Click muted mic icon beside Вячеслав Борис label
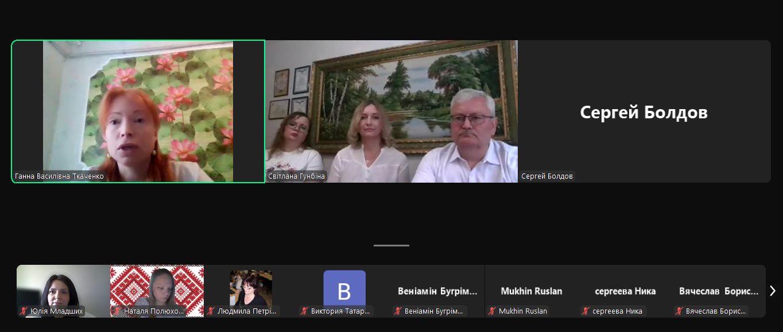Viewport: 783px width, 332px height. (x=680, y=311)
